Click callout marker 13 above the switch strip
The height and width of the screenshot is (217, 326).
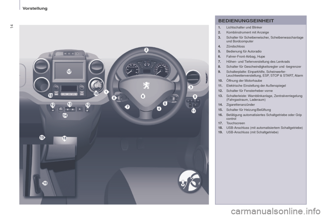(69, 104)
